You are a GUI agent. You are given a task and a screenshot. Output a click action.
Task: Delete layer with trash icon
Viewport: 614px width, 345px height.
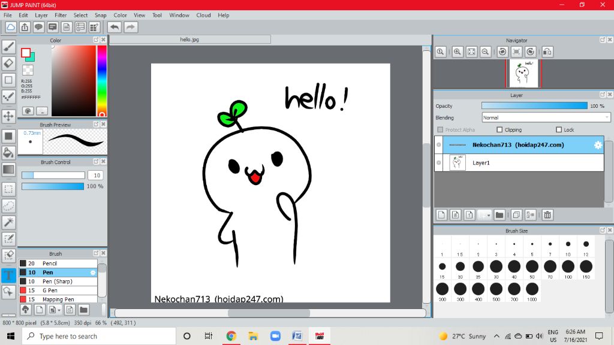(x=547, y=215)
